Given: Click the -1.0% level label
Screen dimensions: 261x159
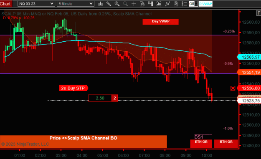Looking at the screenshot, I should pos(228,129).
